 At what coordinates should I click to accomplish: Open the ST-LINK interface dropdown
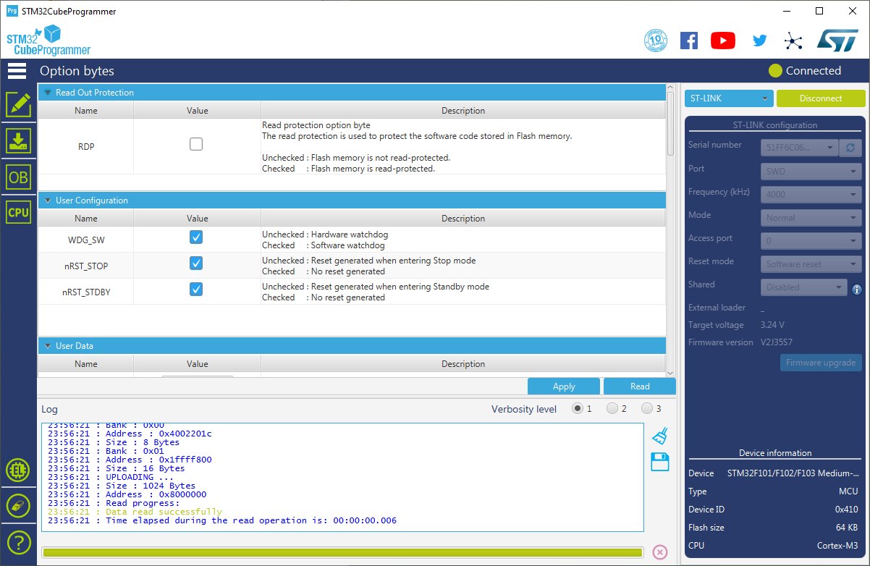tap(729, 98)
